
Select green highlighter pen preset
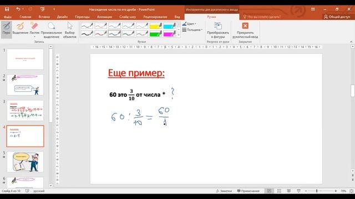(x=156, y=34)
